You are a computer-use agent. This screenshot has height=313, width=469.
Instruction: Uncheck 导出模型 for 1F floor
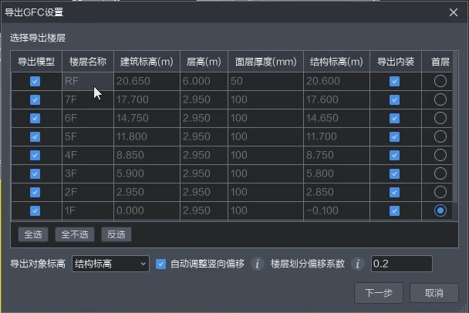point(35,211)
